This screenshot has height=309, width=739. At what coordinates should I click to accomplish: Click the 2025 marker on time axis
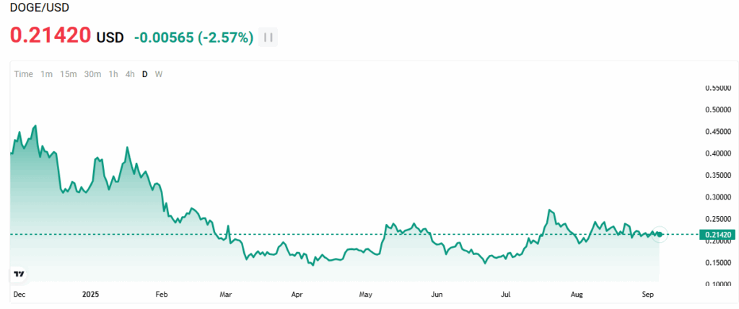(x=90, y=295)
